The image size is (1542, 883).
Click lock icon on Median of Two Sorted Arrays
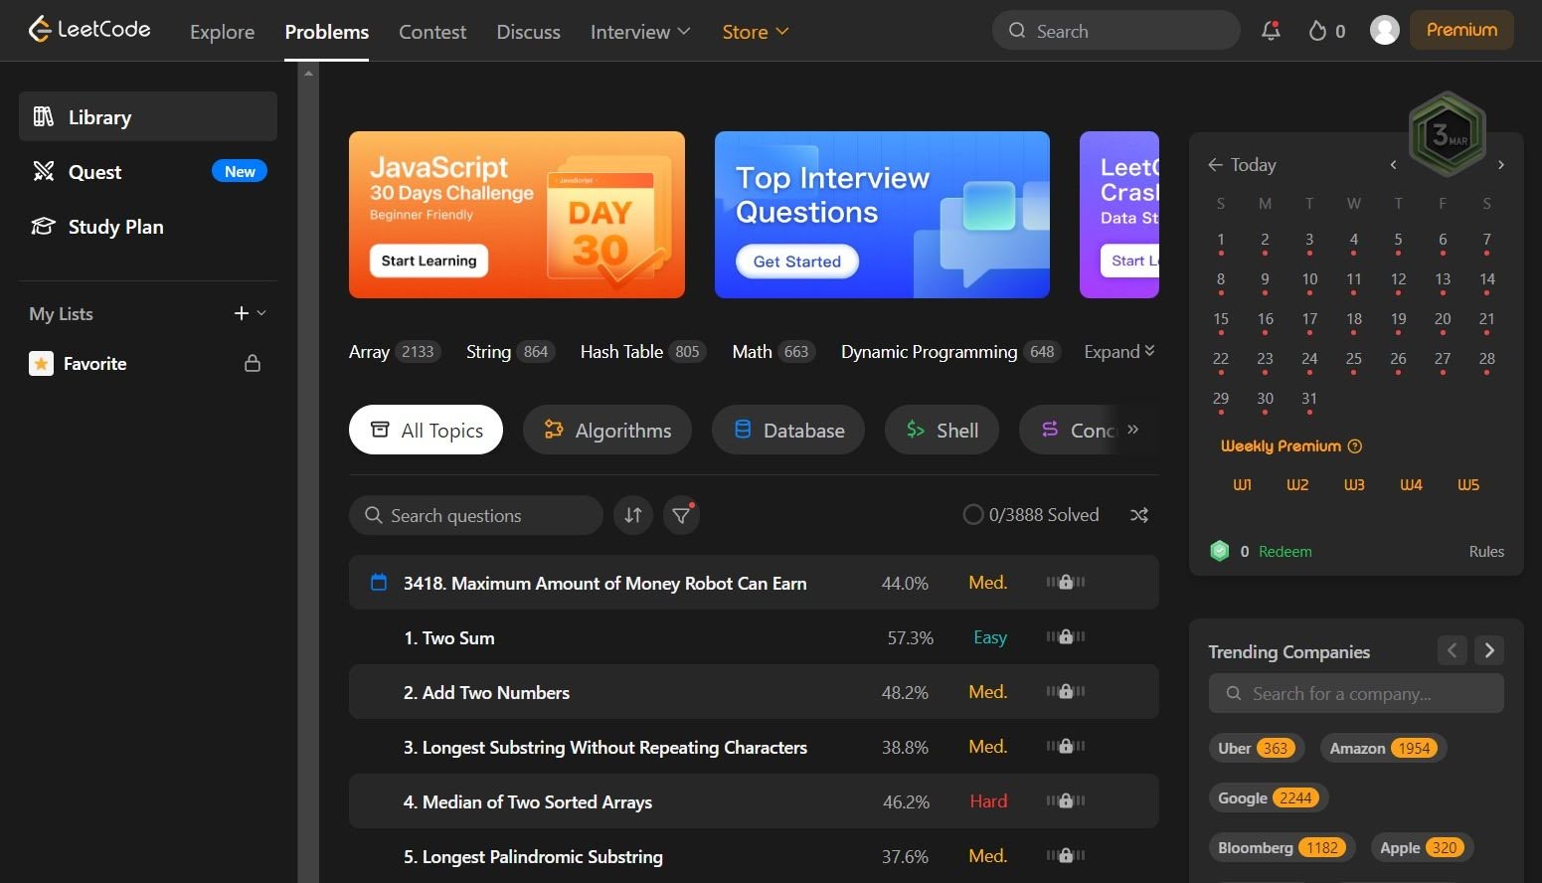[1066, 800]
